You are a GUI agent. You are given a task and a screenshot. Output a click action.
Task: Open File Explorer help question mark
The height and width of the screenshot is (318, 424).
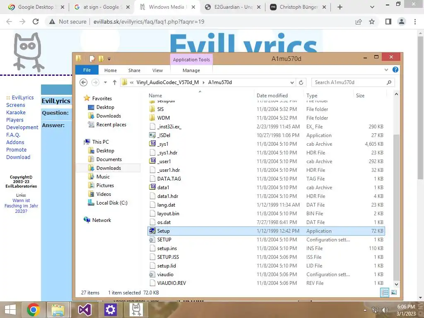coord(395,70)
